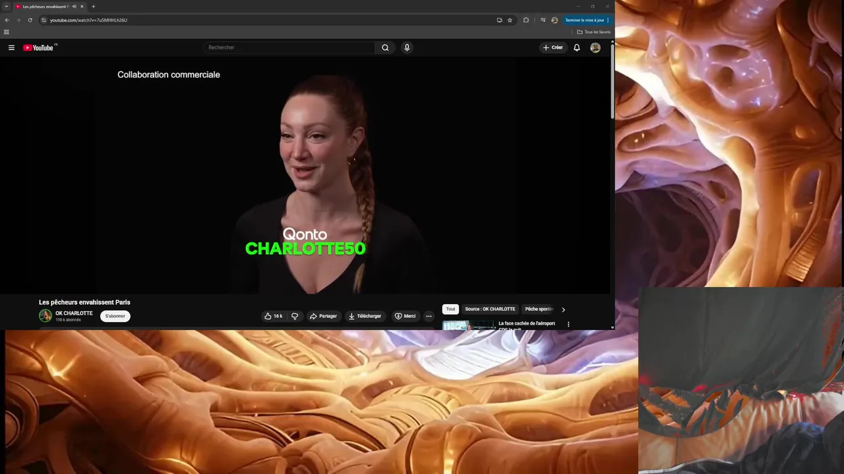
Task: Open the browser extensions puzzle icon
Action: 526,20
